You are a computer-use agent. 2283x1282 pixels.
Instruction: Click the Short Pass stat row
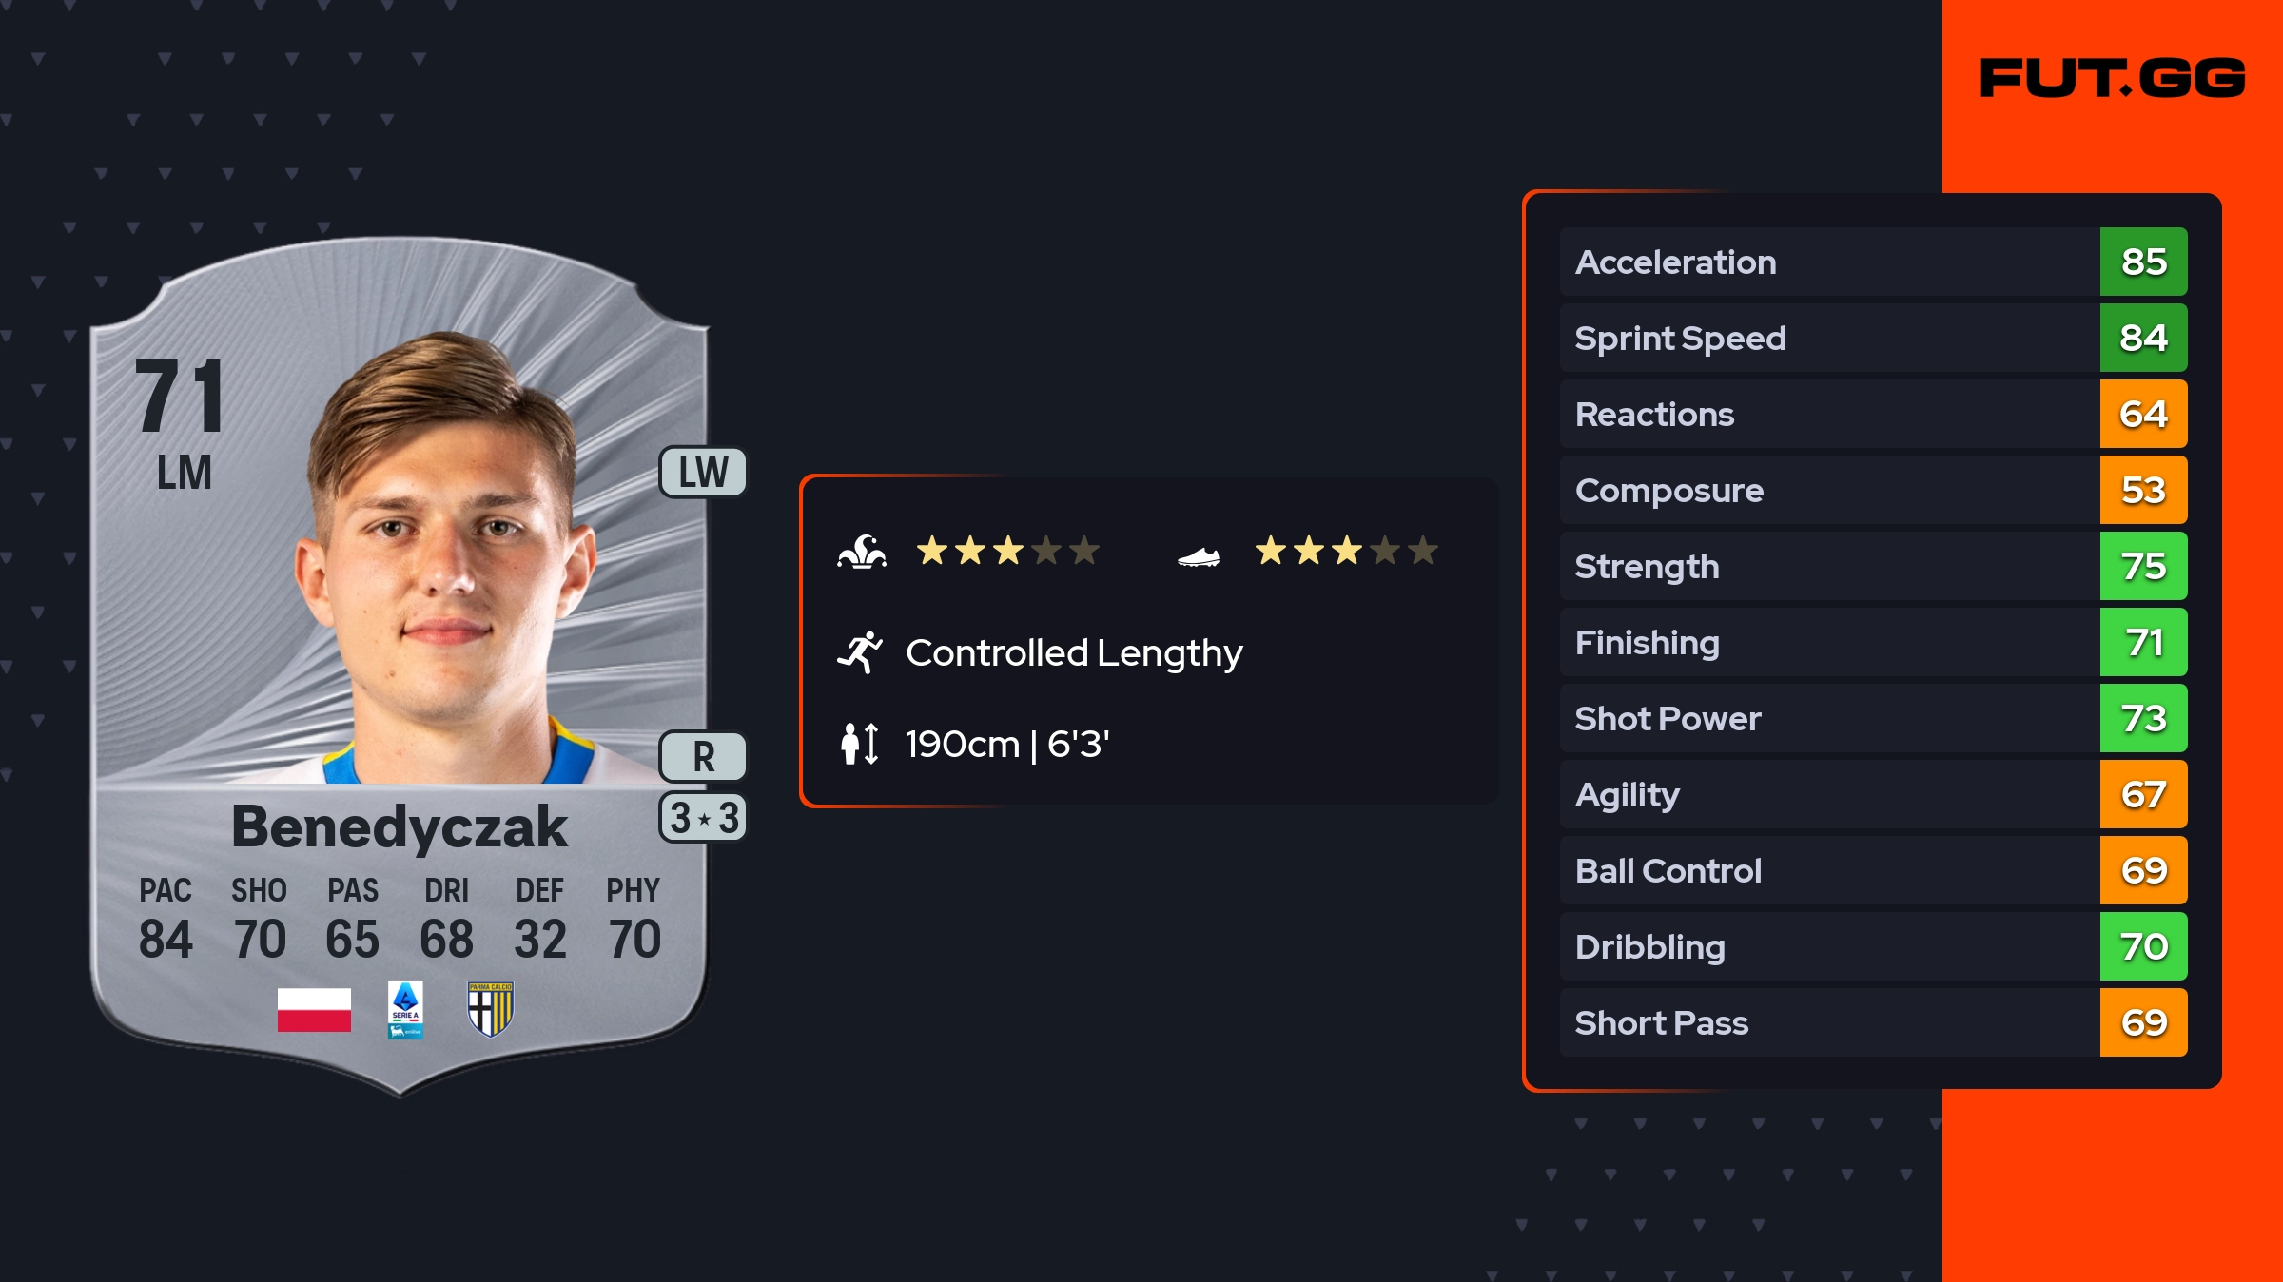(1826, 1022)
